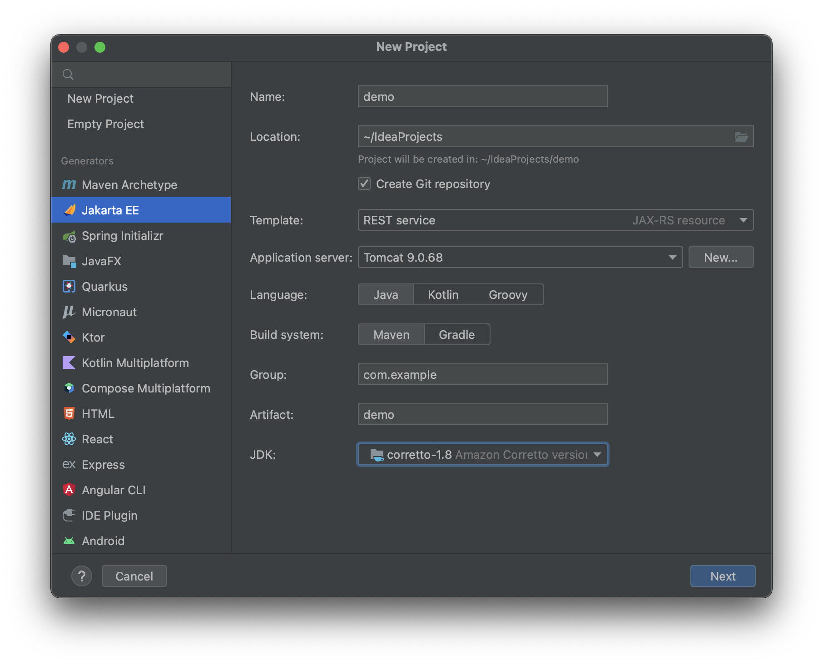Click the JDK folder icon in the selector
The height and width of the screenshot is (665, 823).
click(377, 454)
